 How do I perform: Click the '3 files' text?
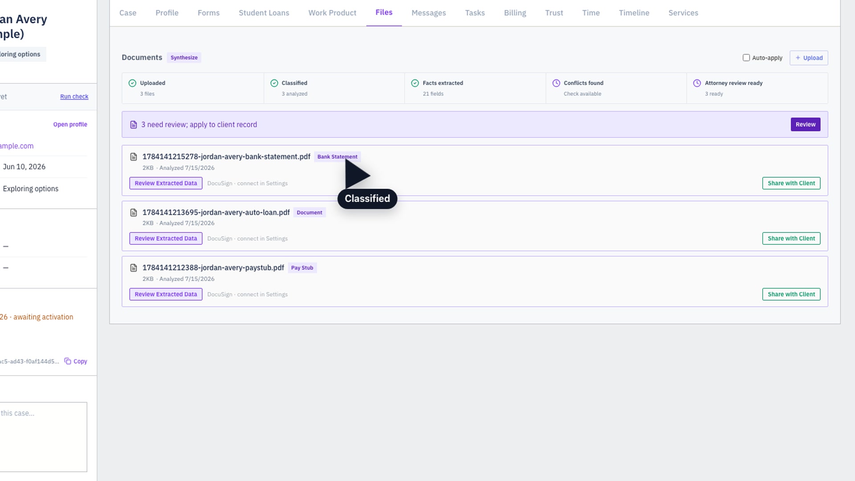click(x=147, y=94)
